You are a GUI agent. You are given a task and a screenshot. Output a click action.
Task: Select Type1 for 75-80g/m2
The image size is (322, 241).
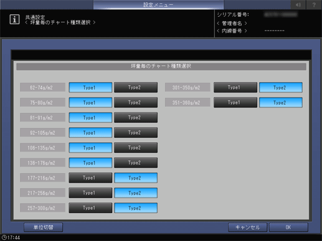90,102
